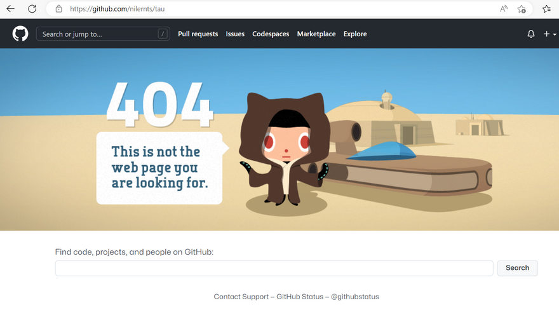Screen dimensions: 559x310
Task: Add this page to favorites with star icon
Action: (x=522, y=9)
